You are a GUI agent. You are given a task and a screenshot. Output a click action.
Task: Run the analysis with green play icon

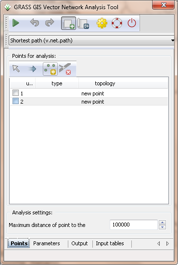[x=16, y=23]
